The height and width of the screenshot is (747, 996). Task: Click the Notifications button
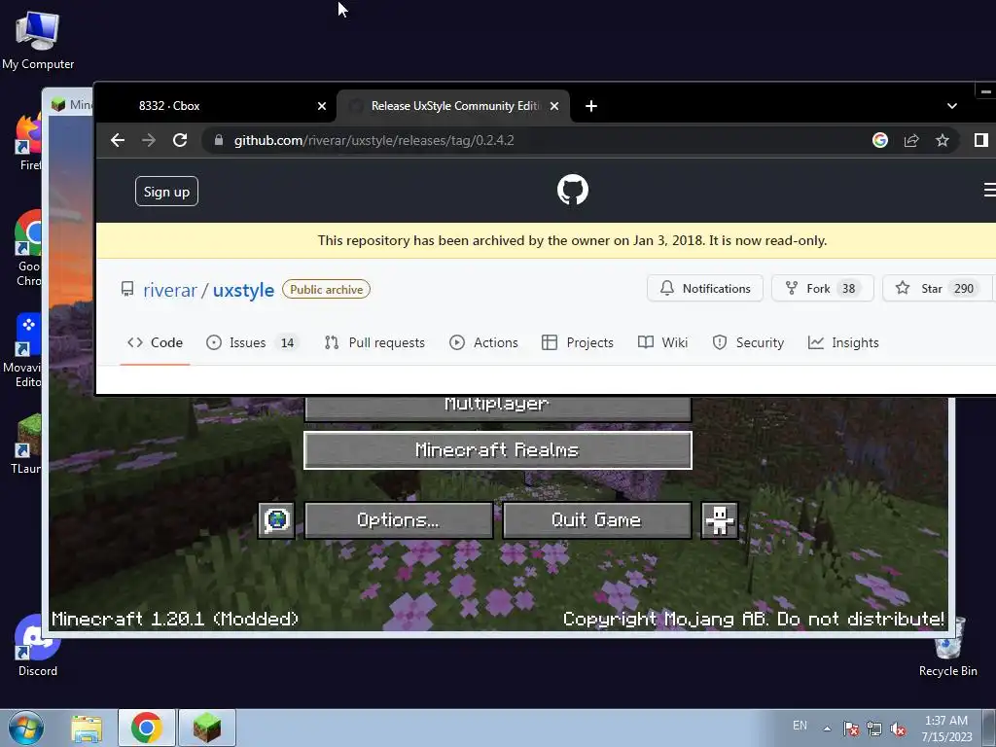704,288
